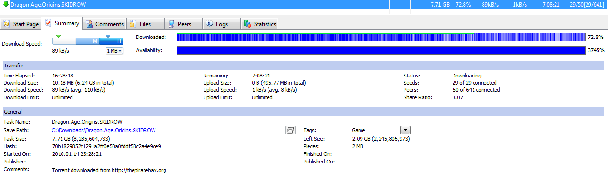Select the H segment of the speed slider
608x182 pixels.
tap(112, 41)
